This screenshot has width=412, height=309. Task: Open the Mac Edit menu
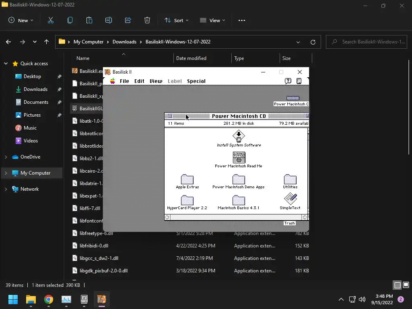139,81
